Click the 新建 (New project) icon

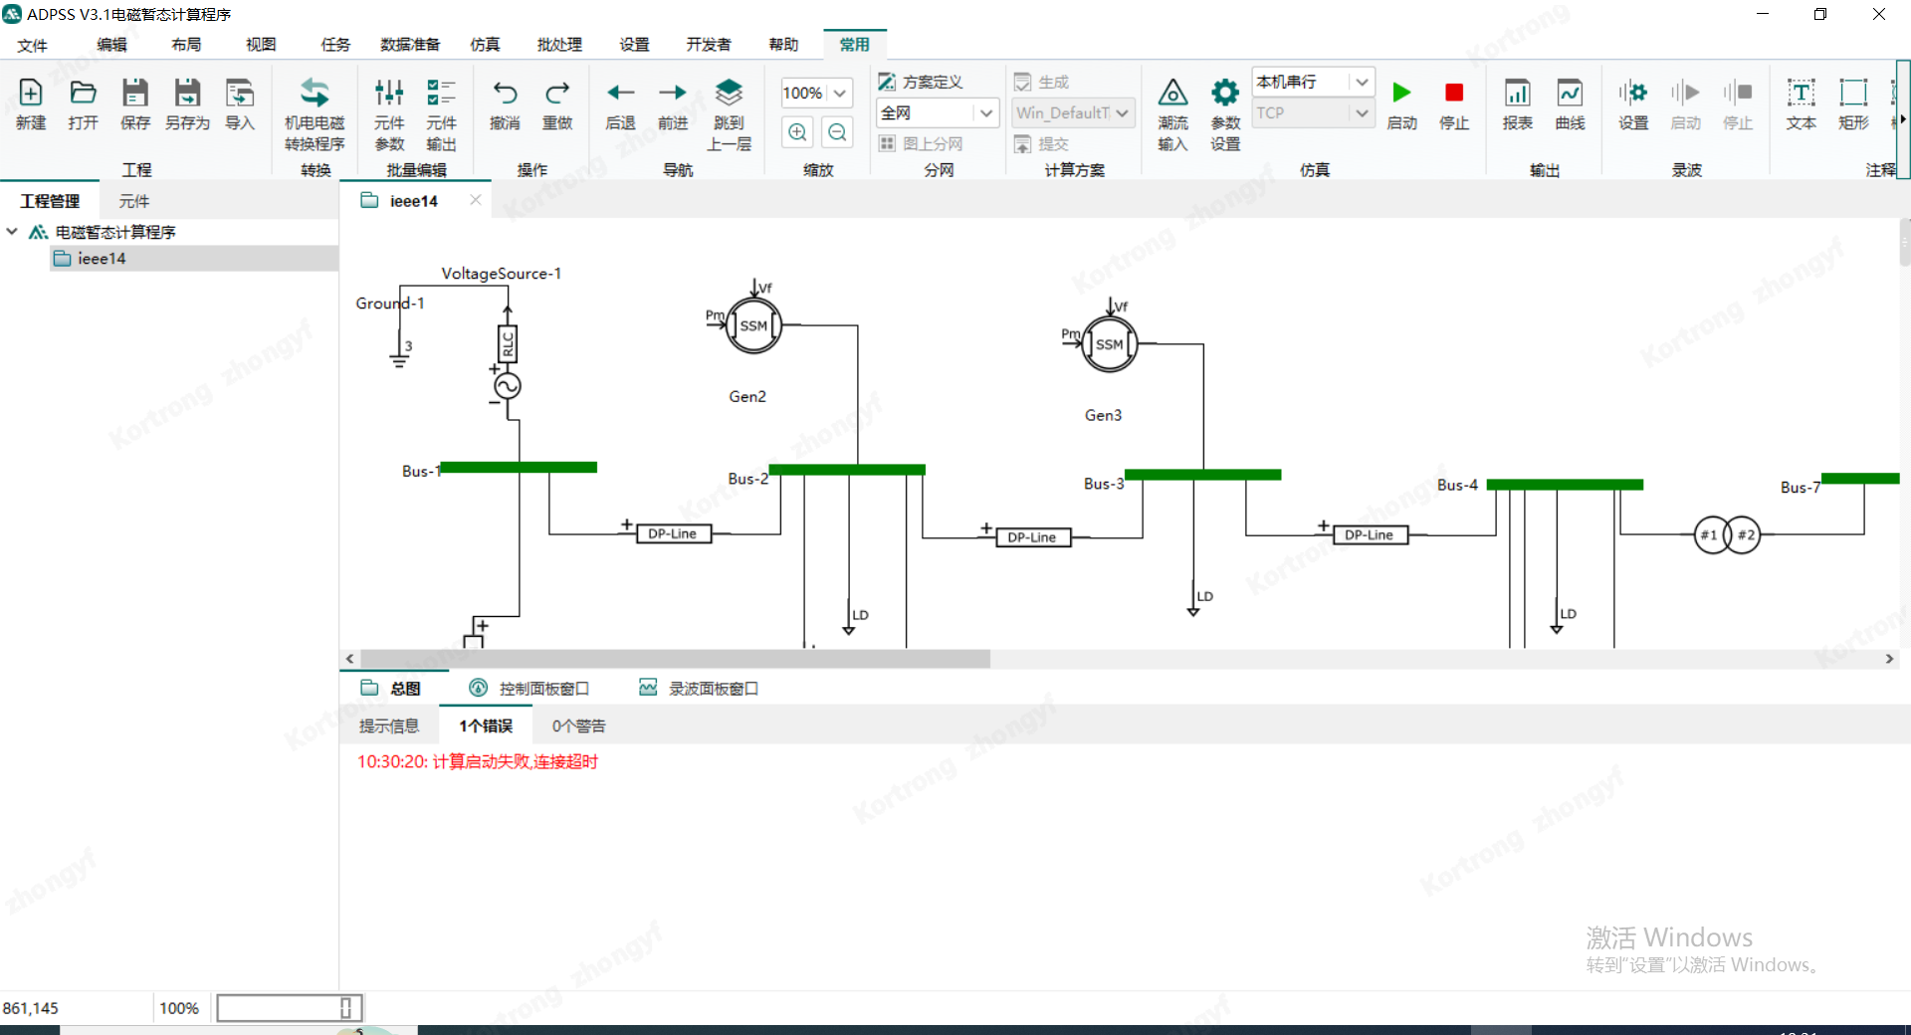(x=31, y=94)
